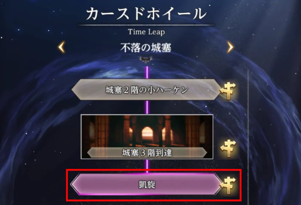The height and width of the screenshot is (205, 301).
Task: Click the 不落の城塞 chapter heading
Action: (146, 47)
